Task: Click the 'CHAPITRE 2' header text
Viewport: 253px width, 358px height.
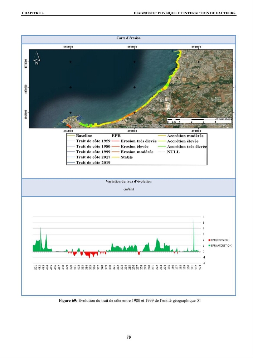Action: click(x=33, y=13)
